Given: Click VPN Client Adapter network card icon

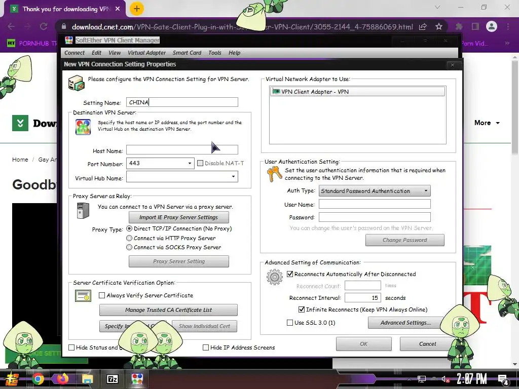Looking at the screenshot, I should 276,91.
